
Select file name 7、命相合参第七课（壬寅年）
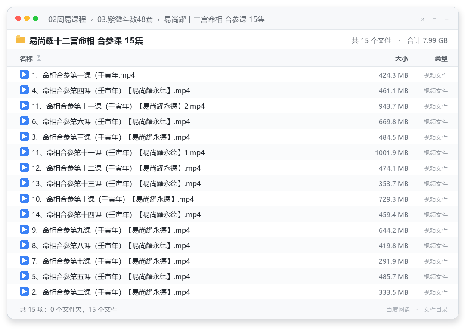tap(111, 261)
